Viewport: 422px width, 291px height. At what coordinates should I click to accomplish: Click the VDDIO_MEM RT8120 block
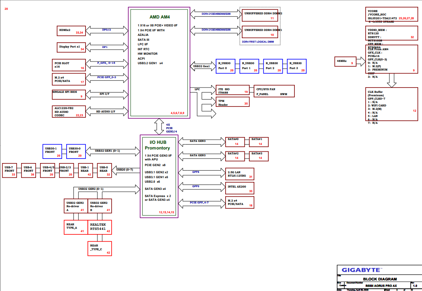point(392,33)
